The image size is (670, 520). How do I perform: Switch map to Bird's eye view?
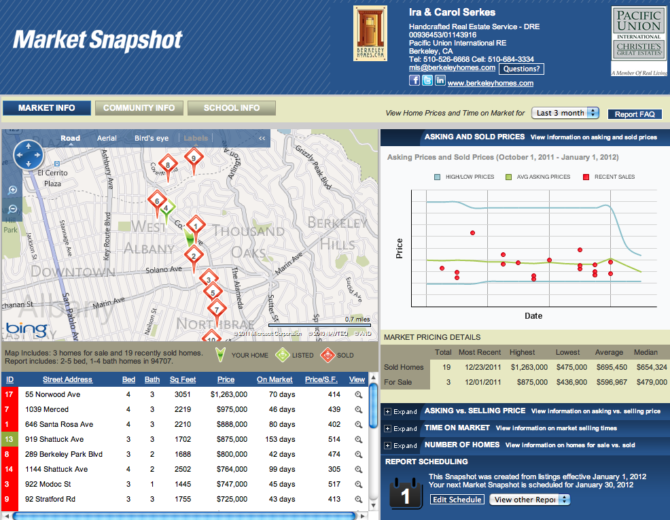point(151,137)
